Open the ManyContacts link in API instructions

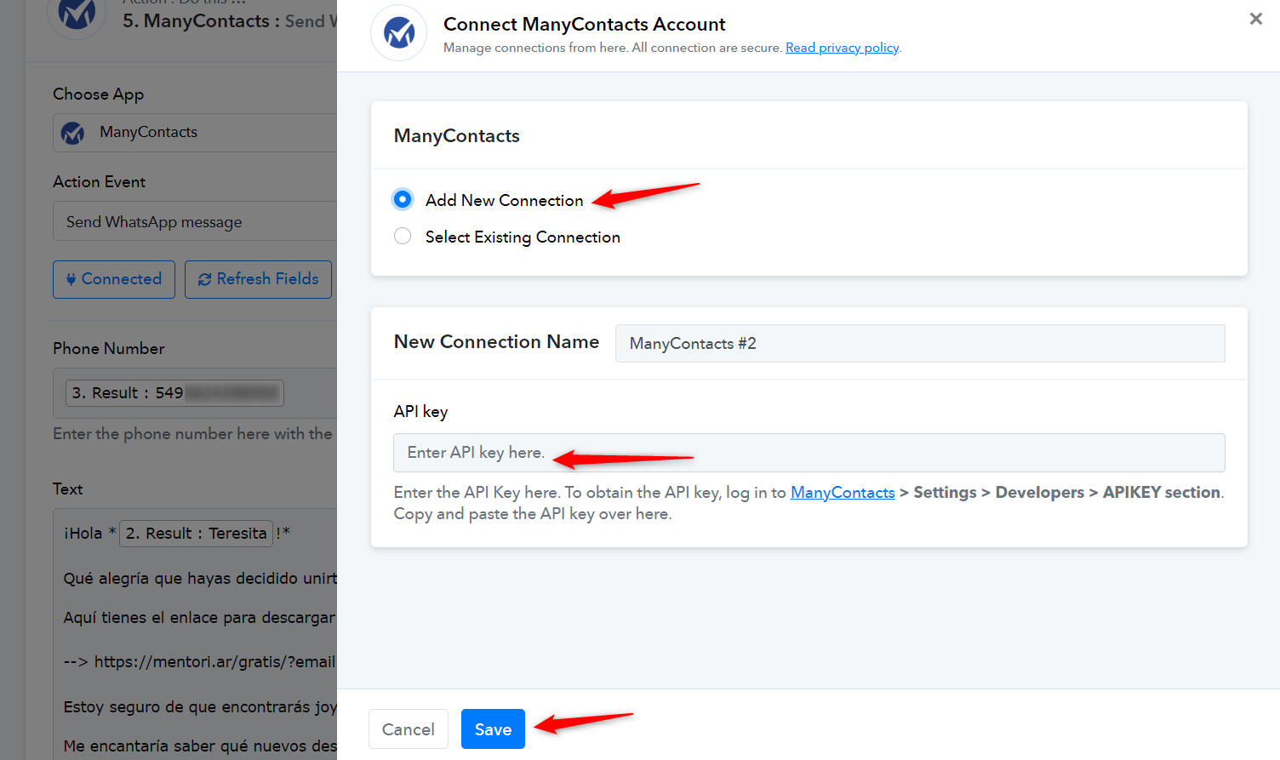pos(843,493)
